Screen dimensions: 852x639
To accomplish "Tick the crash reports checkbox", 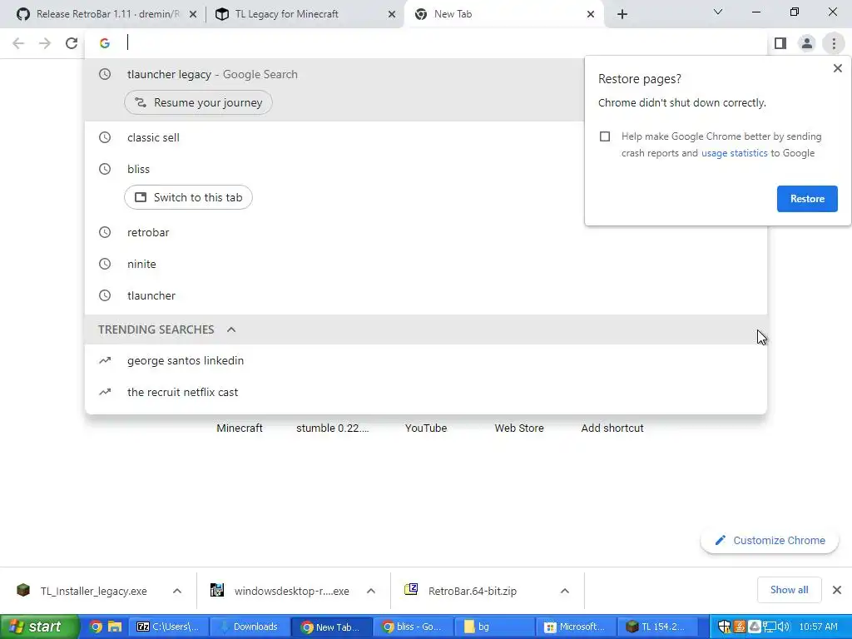I will point(605,136).
